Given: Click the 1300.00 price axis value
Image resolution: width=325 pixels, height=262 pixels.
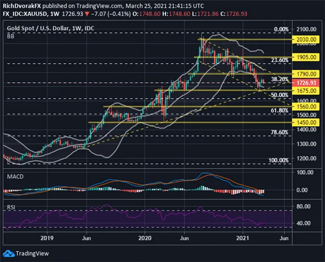Looking at the screenshot, I should coord(306,144).
